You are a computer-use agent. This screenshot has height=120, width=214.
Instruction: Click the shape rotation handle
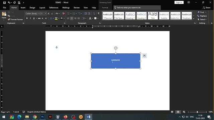coord(116,48)
